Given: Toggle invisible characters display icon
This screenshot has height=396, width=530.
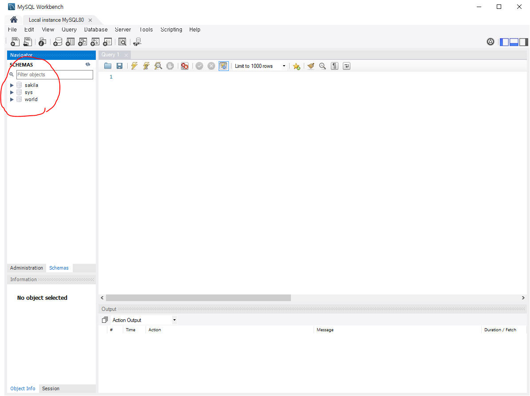Looking at the screenshot, I should tap(334, 66).
